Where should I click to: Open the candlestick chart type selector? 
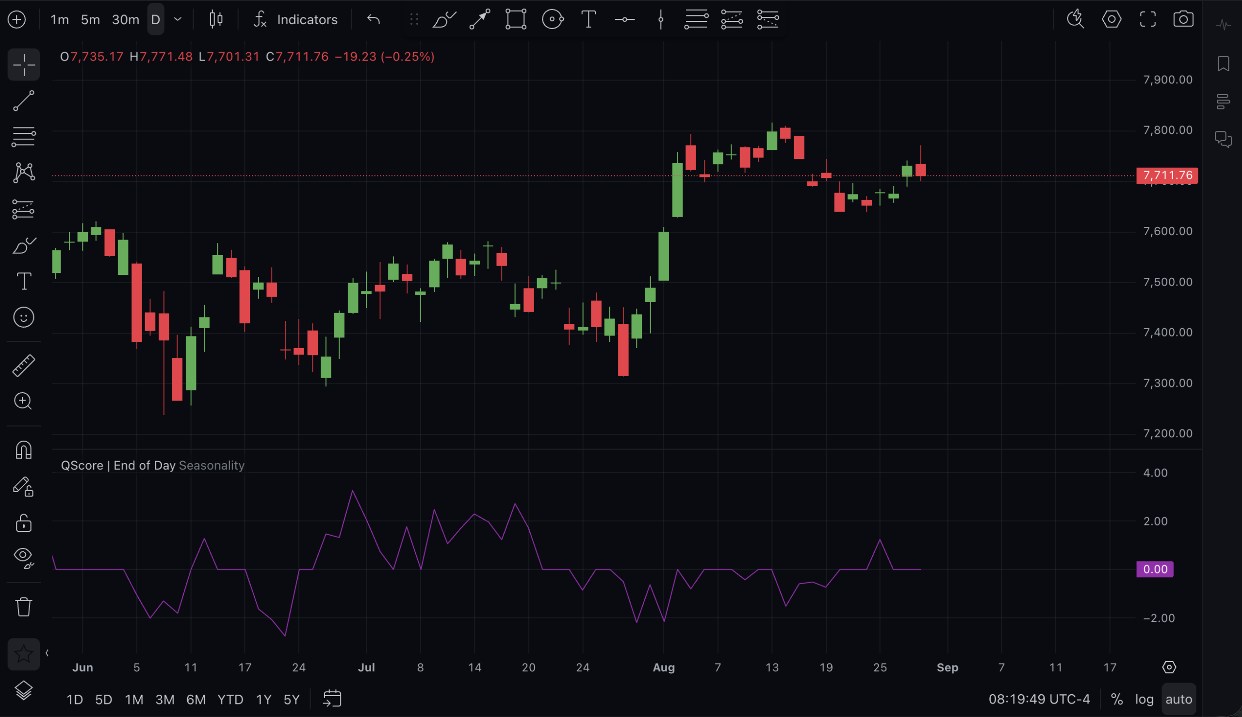tap(216, 20)
